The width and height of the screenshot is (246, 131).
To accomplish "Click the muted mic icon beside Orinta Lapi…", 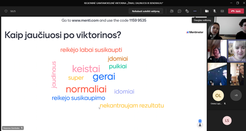I will pyautogui.click(x=225, y=103).
